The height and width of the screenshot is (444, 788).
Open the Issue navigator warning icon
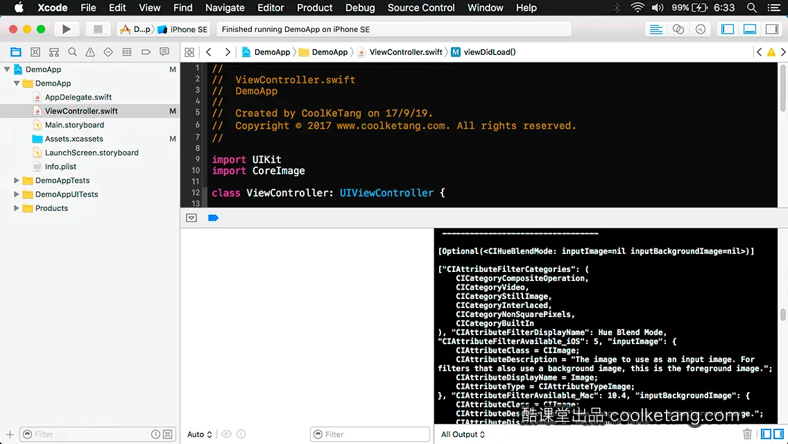click(90, 52)
